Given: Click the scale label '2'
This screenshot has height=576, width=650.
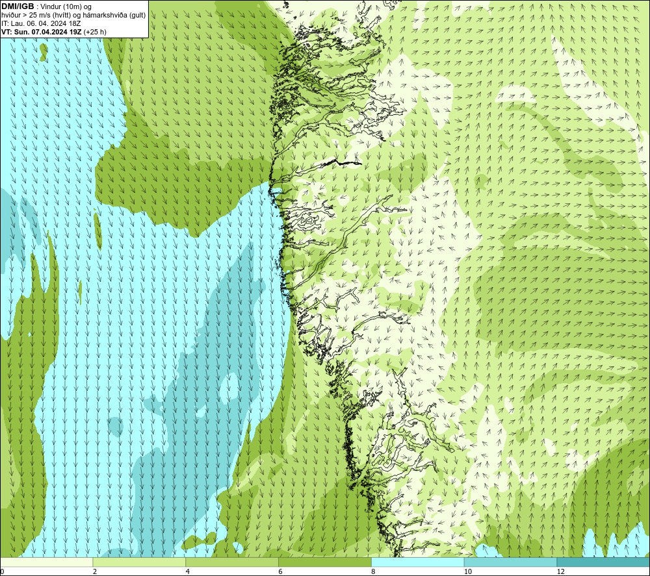Looking at the screenshot, I should (95, 572).
